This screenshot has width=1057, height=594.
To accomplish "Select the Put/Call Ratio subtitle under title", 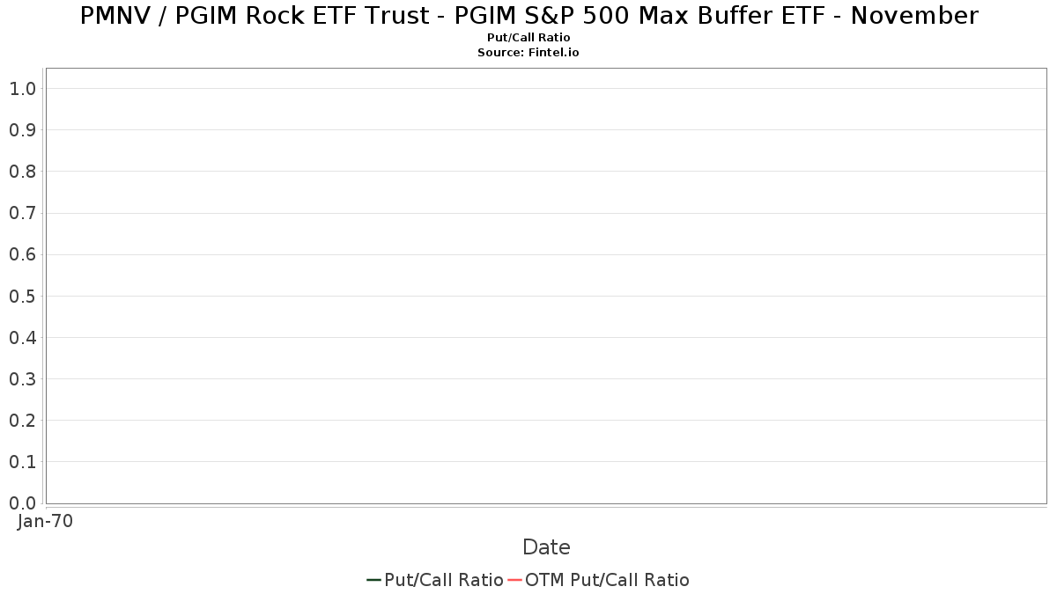I will click(x=528, y=38).
